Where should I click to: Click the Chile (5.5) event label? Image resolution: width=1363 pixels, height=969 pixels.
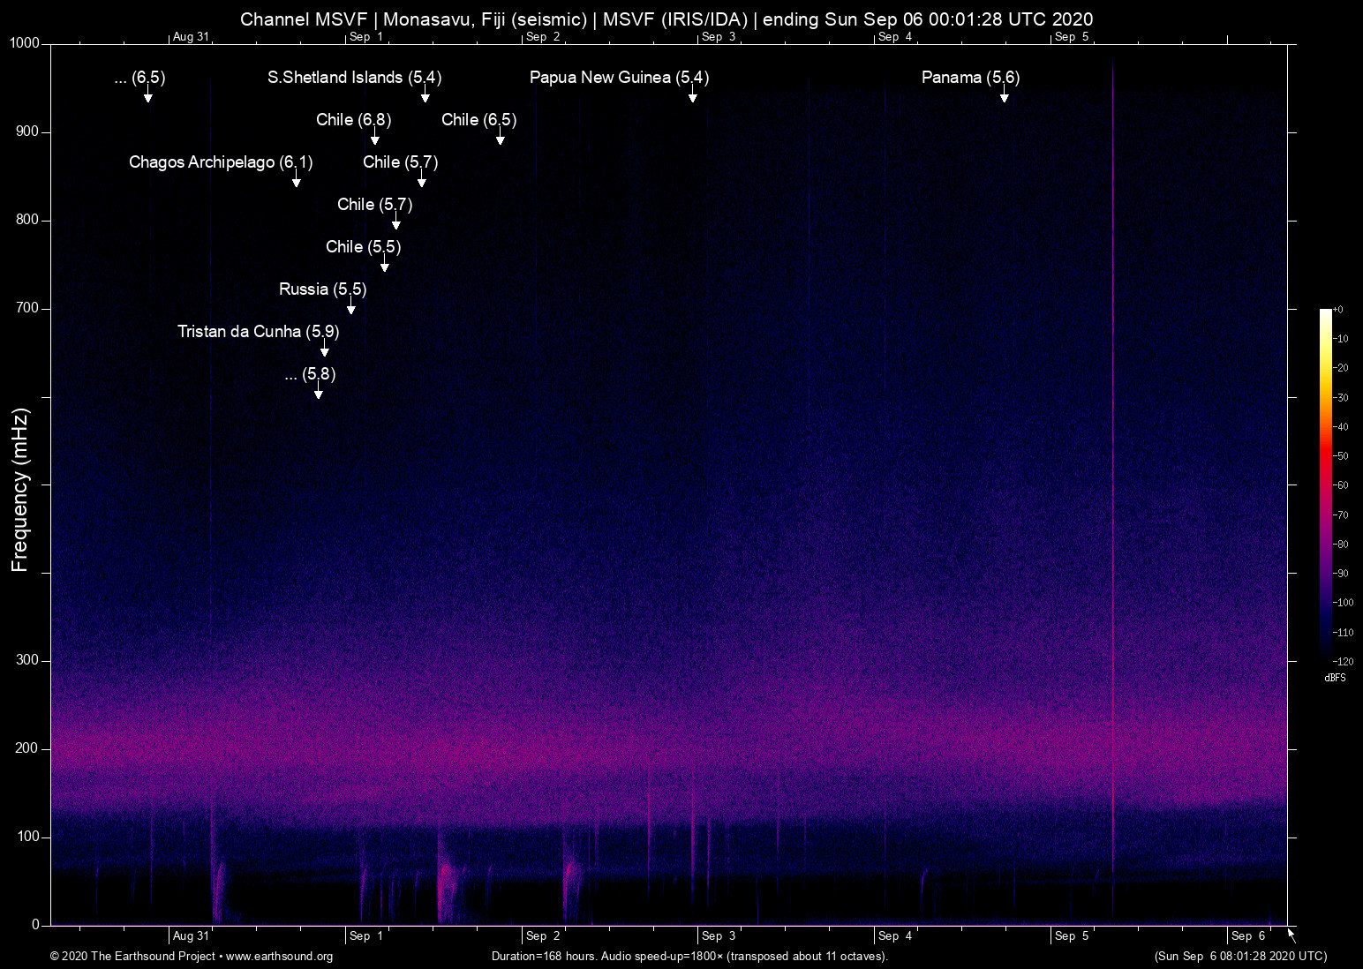363,247
